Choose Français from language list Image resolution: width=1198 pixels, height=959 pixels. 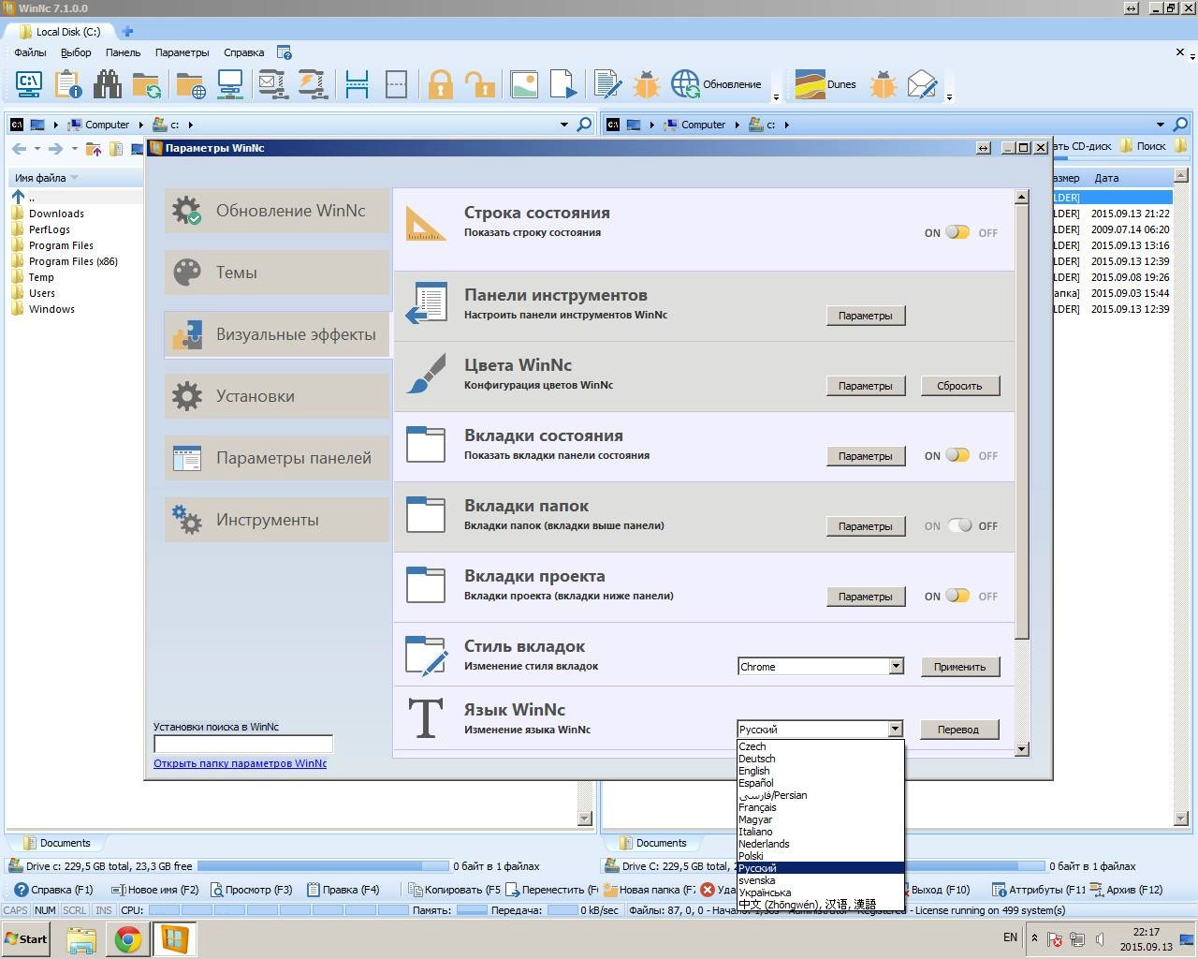pyautogui.click(x=821, y=807)
